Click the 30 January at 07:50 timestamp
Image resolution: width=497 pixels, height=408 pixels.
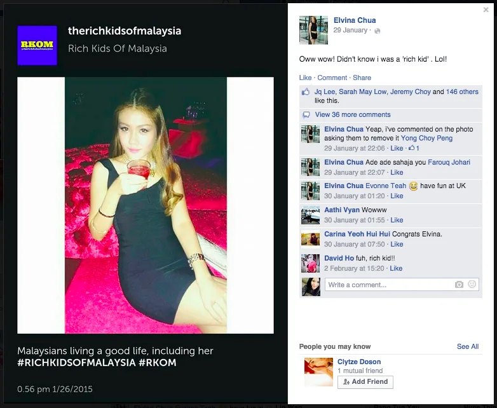coord(355,244)
